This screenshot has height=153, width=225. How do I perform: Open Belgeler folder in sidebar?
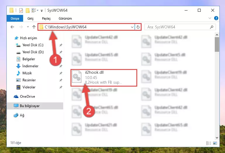click(29, 59)
